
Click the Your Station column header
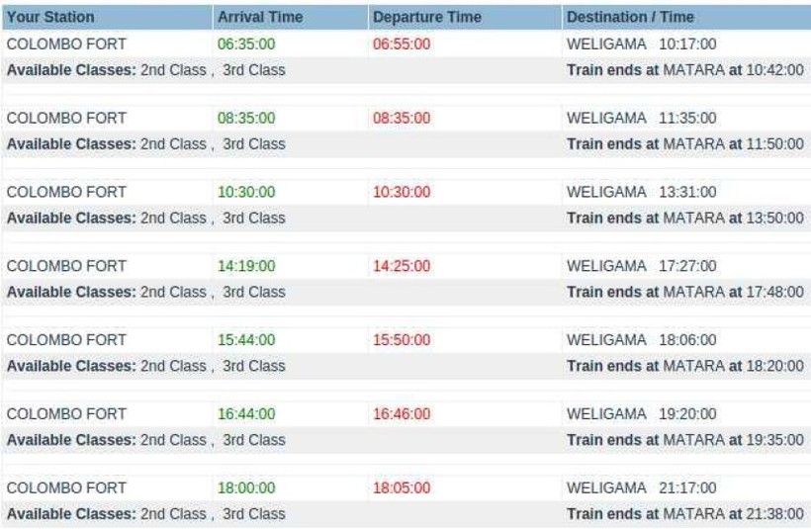[x=51, y=17]
